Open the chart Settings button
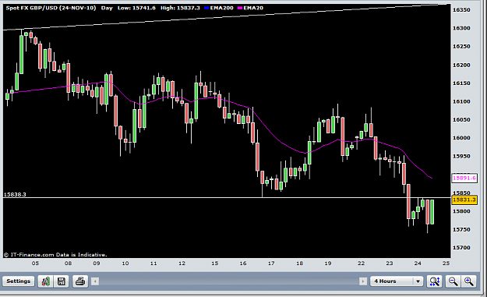 [x=19, y=281]
